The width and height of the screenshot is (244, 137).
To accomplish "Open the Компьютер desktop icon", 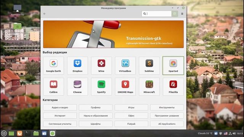I will [x=18, y=10].
